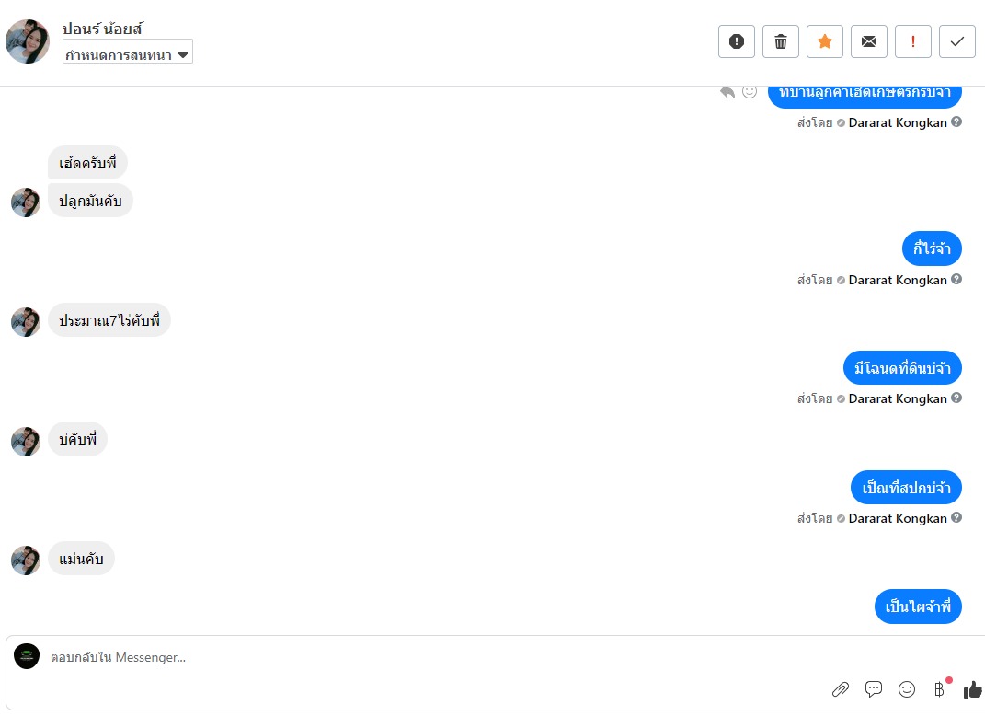Viewport: 985px width, 716px height.
Task: Open ปอนร์ น้อยส์ profile picture in header
Action: [x=28, y=41]
